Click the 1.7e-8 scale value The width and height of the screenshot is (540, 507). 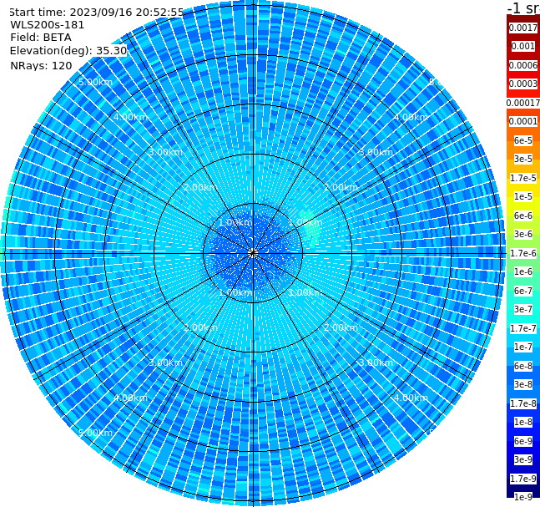[x=523, y=403]
